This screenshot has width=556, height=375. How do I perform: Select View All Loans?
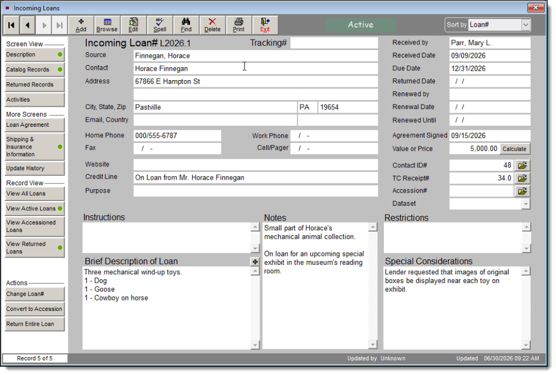[x=35, y=194]
